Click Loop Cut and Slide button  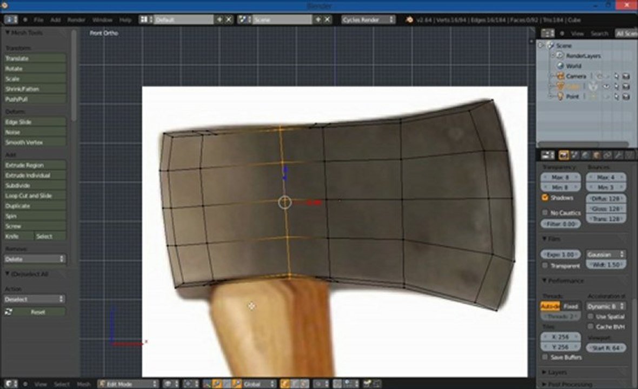tap(35, 196)
